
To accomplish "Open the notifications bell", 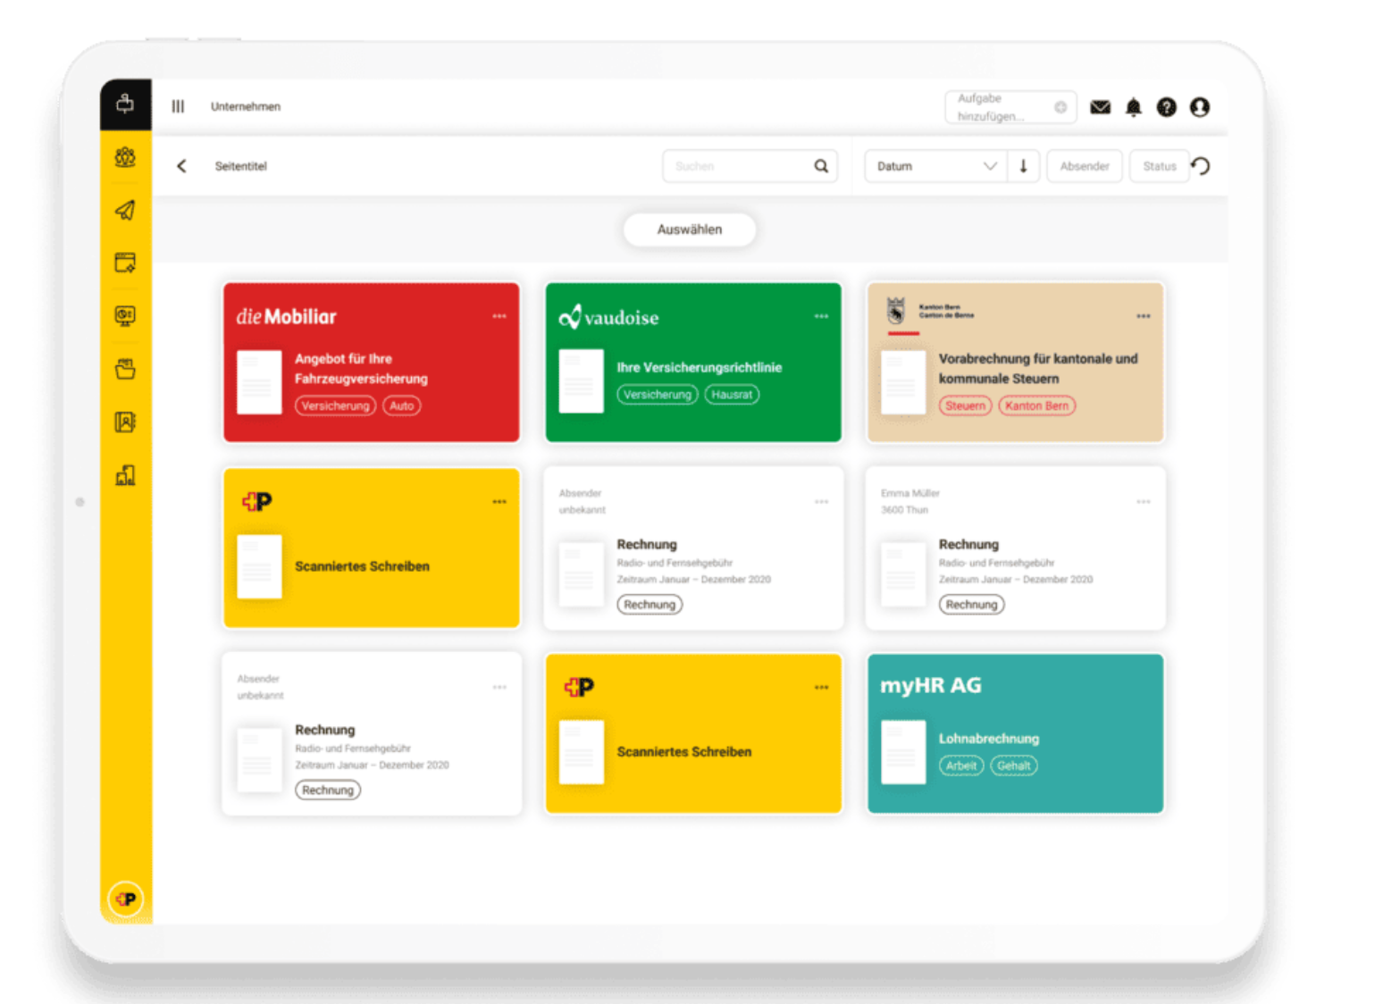I will pyautogui.click(x=1134, y=107).
